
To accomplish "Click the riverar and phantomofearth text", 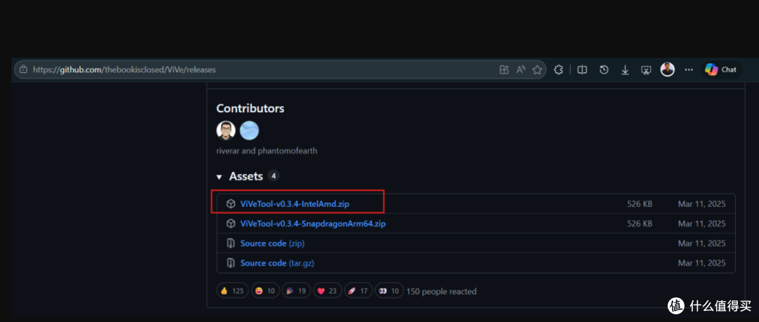I will 267,151.
